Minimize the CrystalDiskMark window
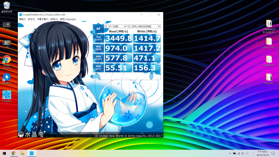The width and height of the screenshot is (279, 157). (142, 15)
